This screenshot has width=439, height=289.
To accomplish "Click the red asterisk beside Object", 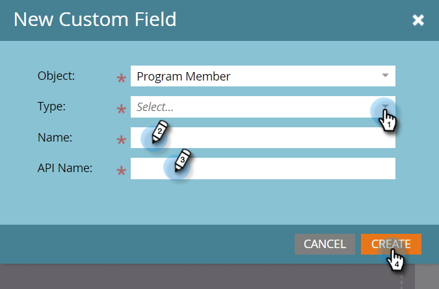I will 121,79.
